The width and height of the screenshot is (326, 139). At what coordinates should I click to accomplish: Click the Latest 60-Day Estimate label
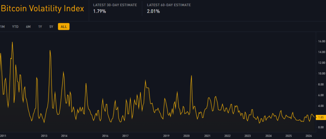[x=169, y=5]
